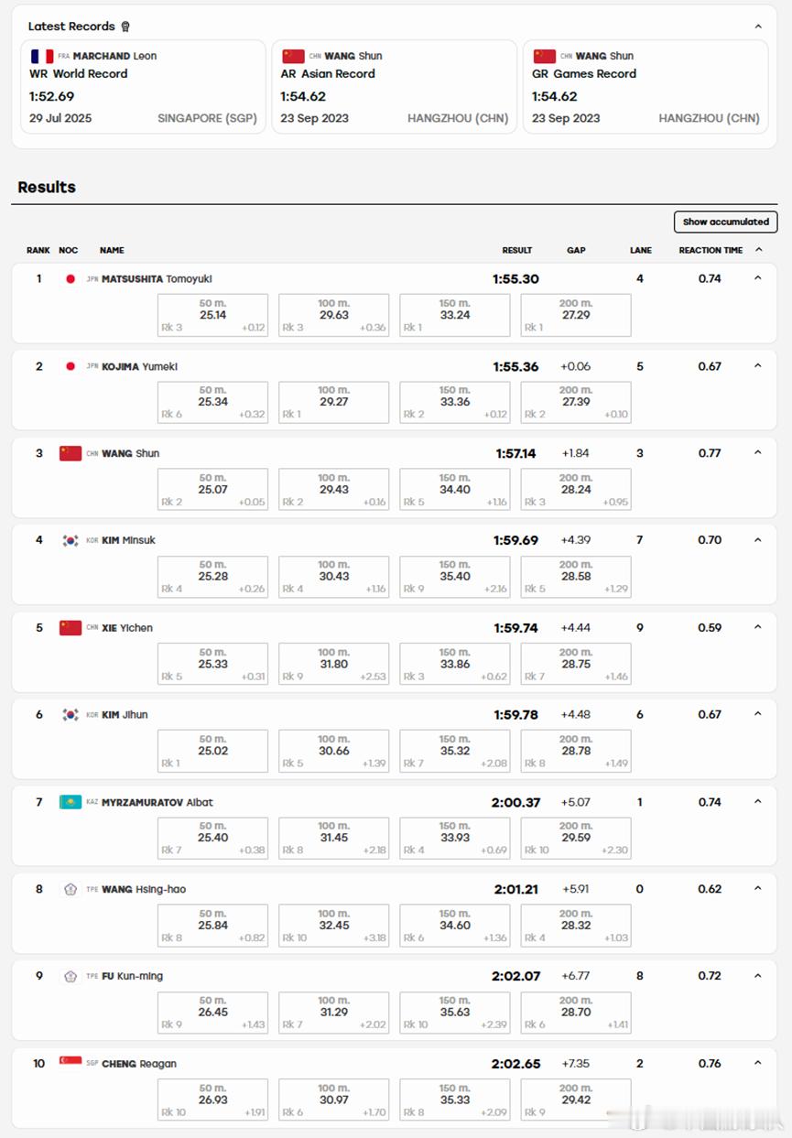Collapse the Latest Records section
792x1138 pixels.
pos(757,27)
